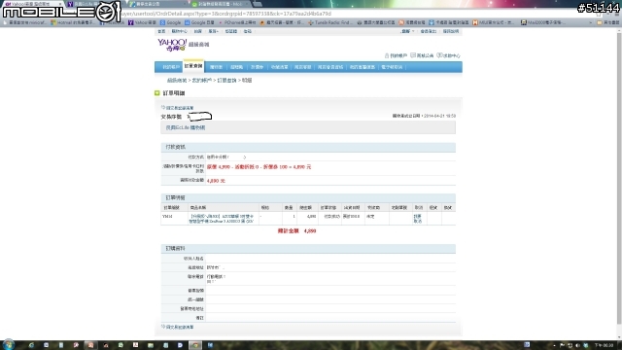
Task: Open the Hotmail bookmark
Action: pyautogui.click(x=73, y=22)
